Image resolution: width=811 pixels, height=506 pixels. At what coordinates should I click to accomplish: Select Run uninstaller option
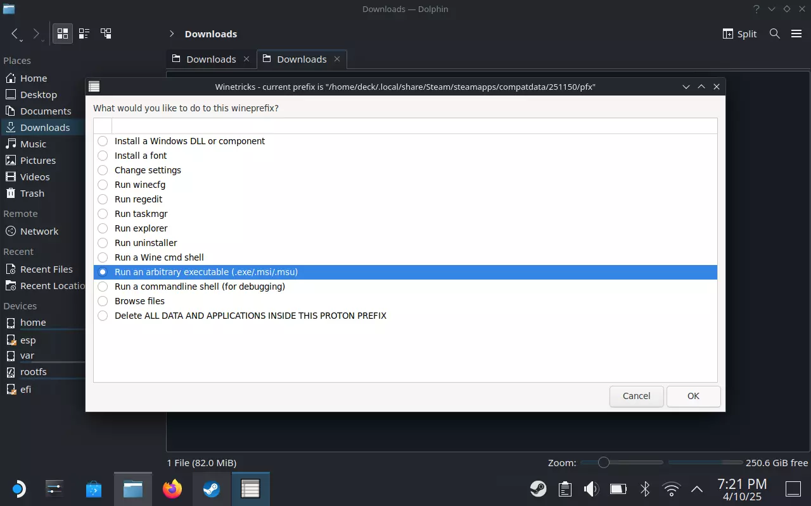(x=405, y=243)
